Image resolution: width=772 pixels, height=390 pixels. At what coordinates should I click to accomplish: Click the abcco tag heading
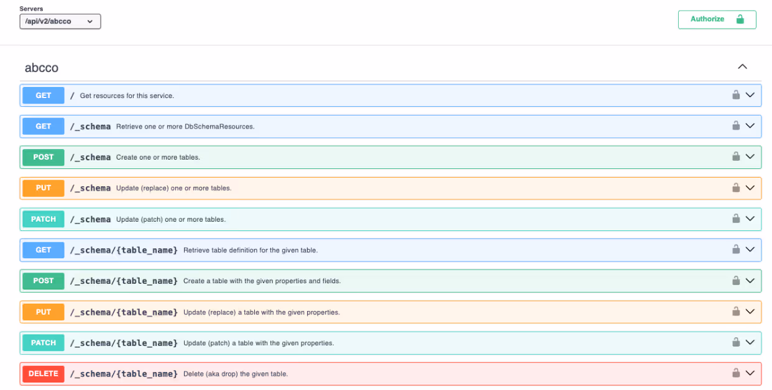tap(42, 68)
